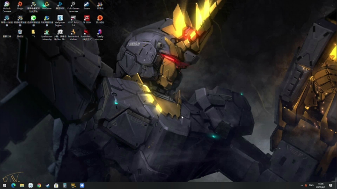Select the UU accelerator desktop shortcut
The width and height of the screenshot is (337, 189).
coord(7,21)
